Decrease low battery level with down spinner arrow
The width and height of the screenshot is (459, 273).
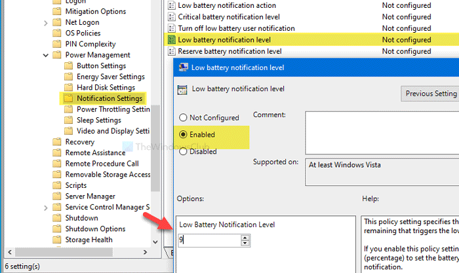click(245, 244)
